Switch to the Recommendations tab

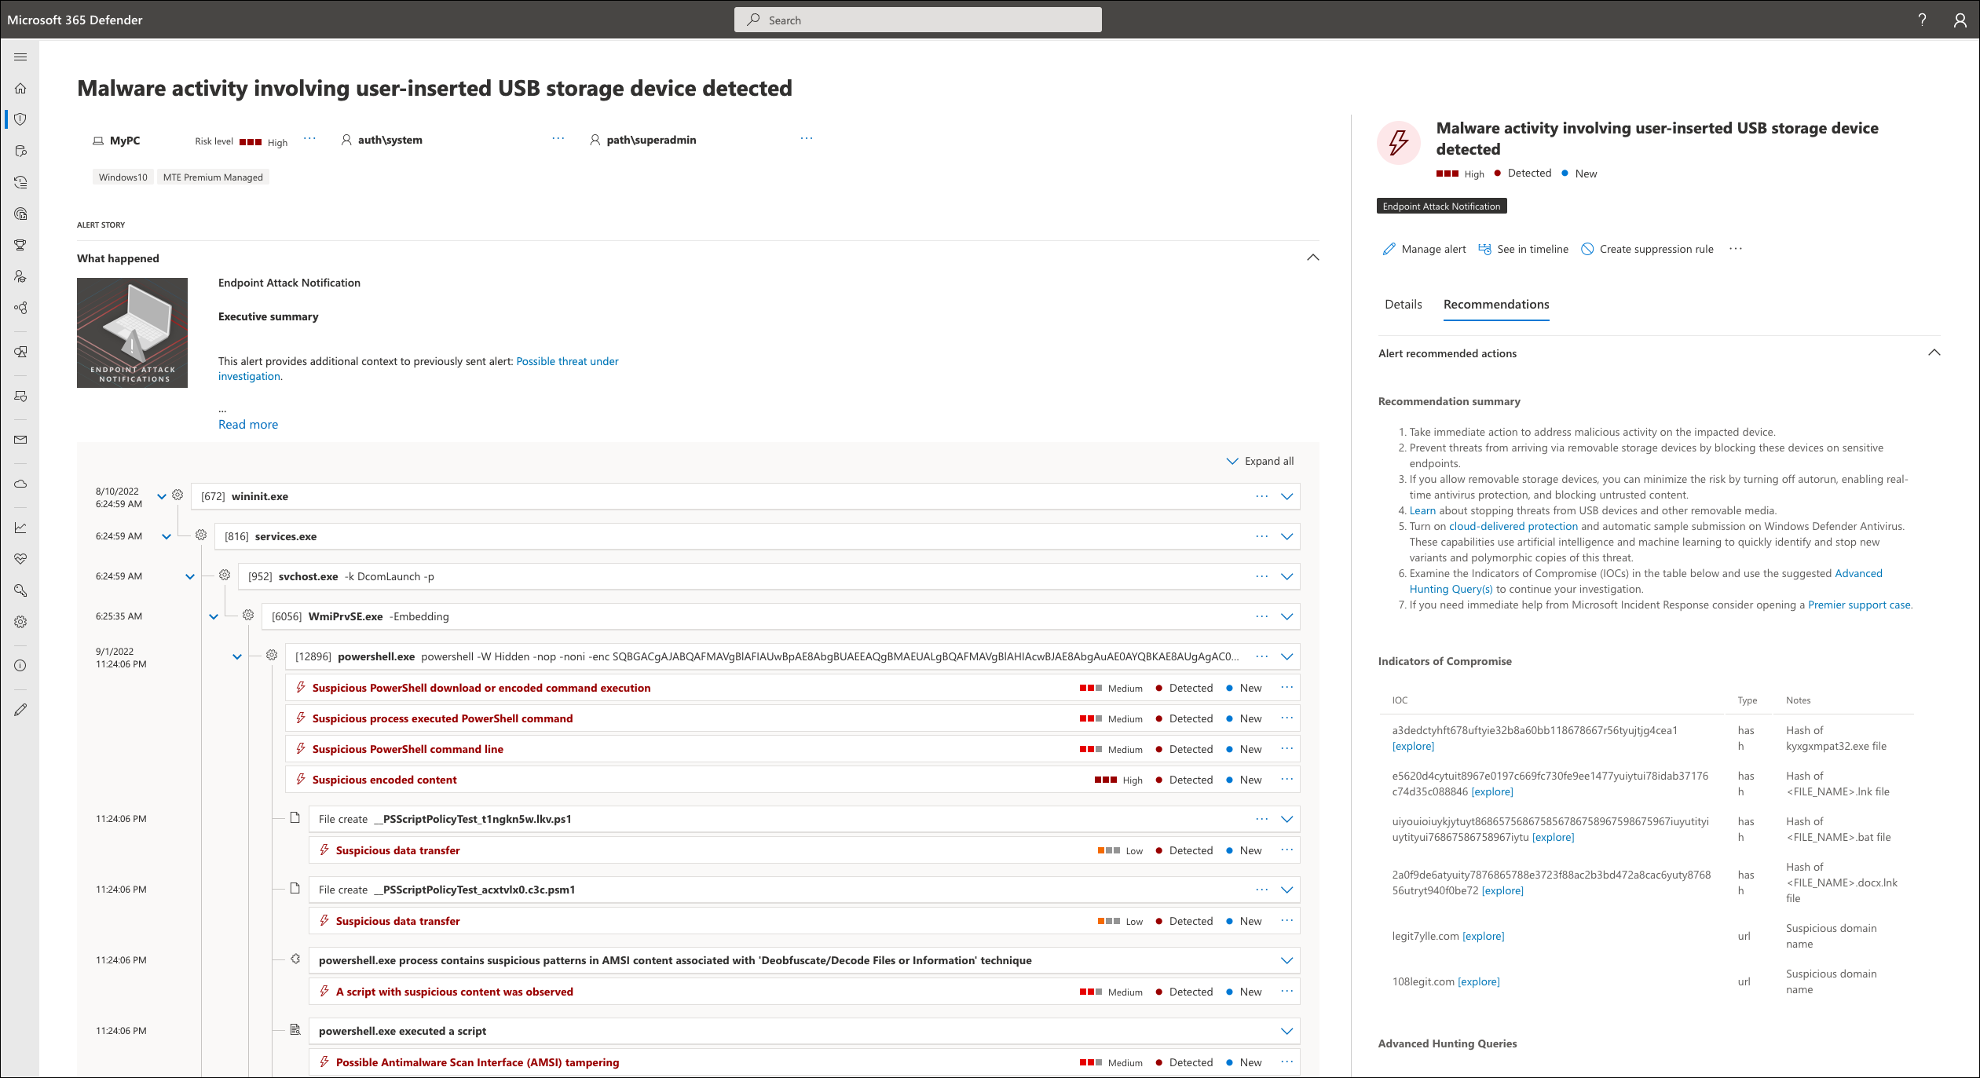tap(1497, 304)
